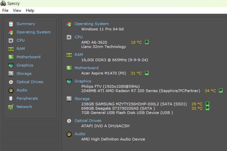Click the green temperature indicator next to motherboard 31 °C
227x151 pixels.
coord(147,73)
